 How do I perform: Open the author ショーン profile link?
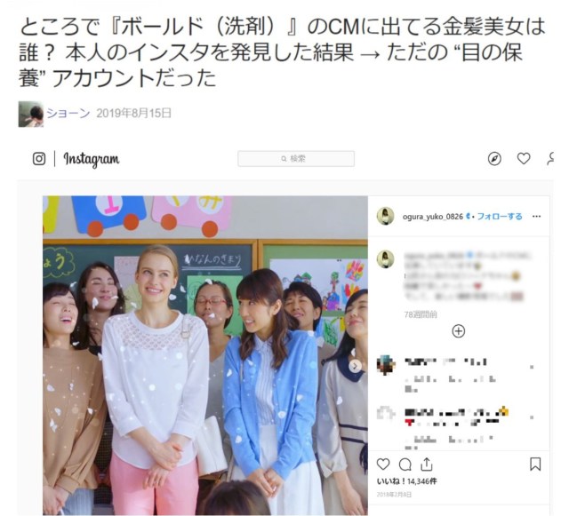68,114
